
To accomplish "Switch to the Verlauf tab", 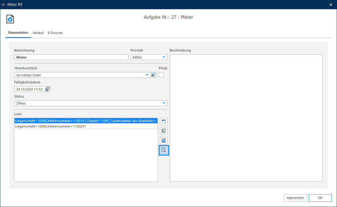I will 38,33.
